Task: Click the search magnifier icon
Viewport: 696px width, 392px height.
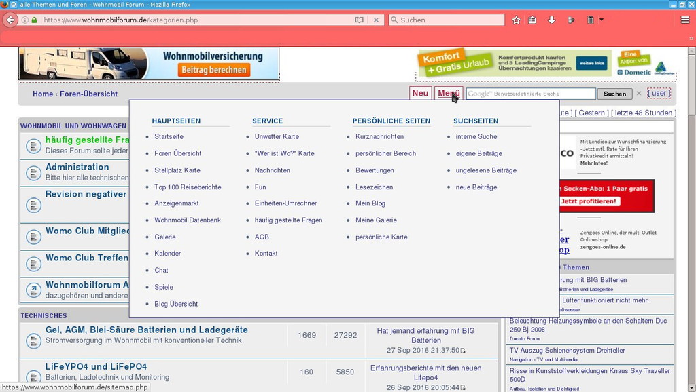Action: tap(394, 20)
